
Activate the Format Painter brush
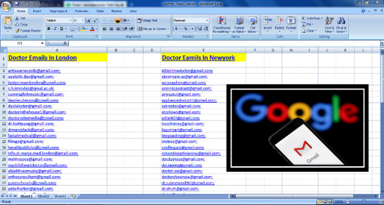tap(17, 31)
